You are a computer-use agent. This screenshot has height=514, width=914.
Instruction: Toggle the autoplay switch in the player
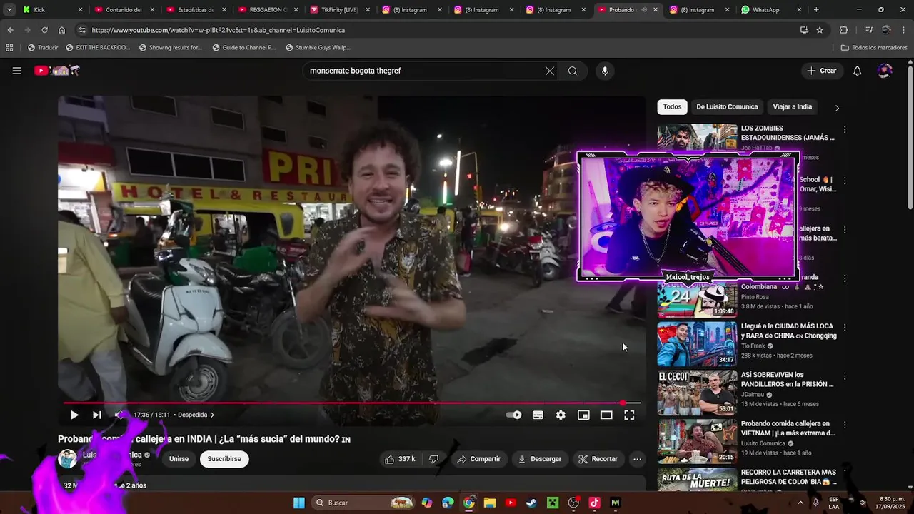pos(513,415)
